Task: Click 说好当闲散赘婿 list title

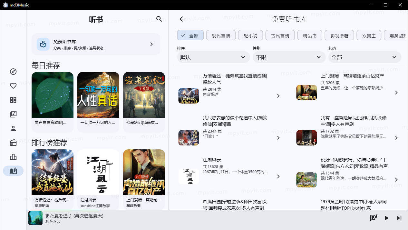Action: click(x=354, y=163)
